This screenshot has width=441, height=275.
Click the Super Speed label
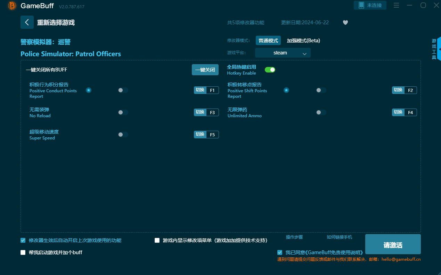coord(44,135)
